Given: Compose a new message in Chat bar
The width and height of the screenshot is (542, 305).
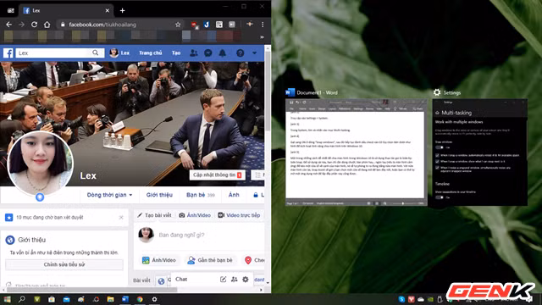Looking at the screenshot, I should click(223, 279).
